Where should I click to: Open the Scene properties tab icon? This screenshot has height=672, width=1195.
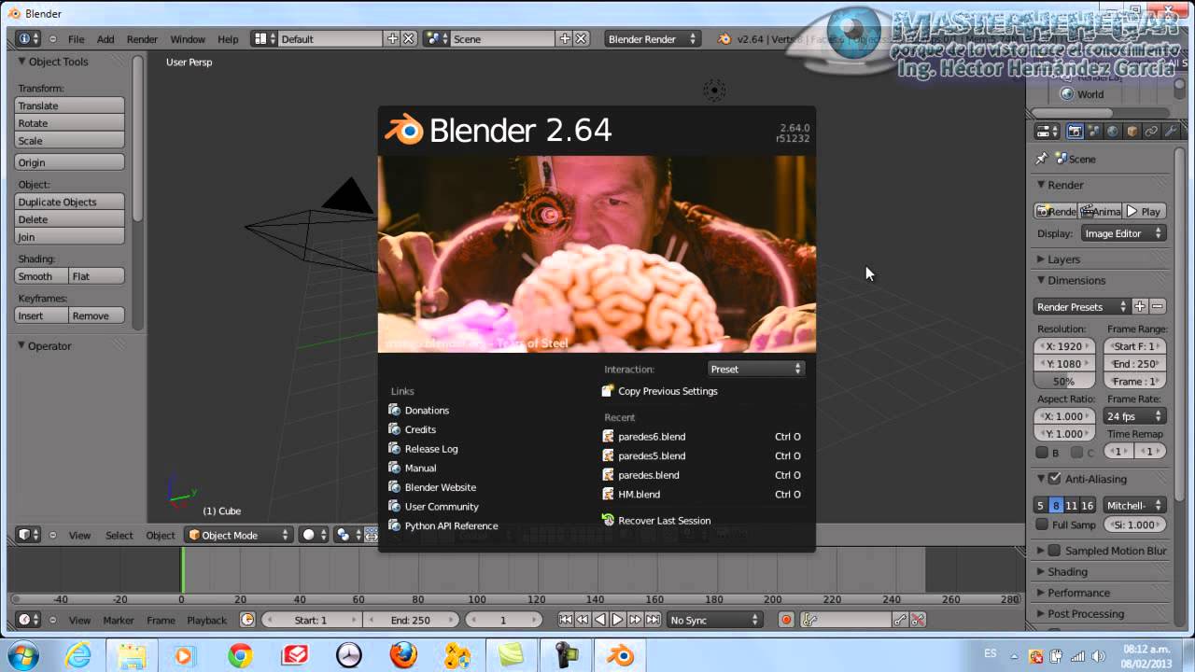1094,132
